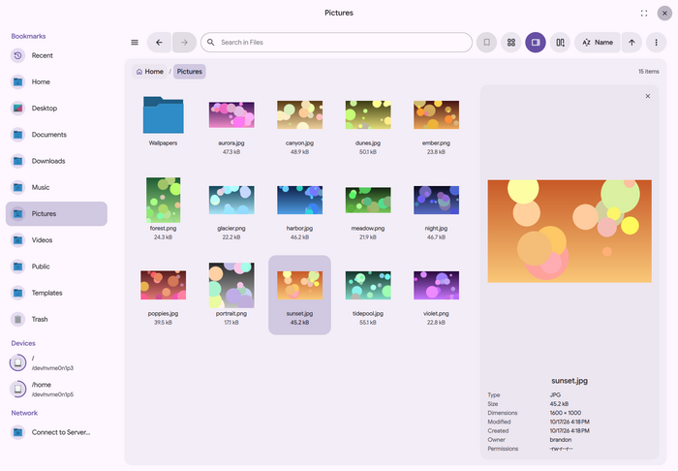
Task: Click the Bookmarks section heading
Action: [28, 36]
